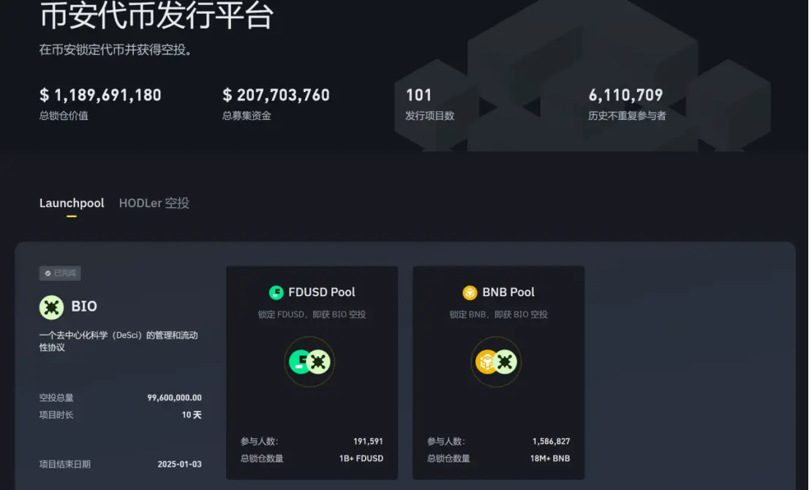Viewport: 809px width, 490px height.
Task: Click the end date 2025-01-03
Action: click(x=179, y=464)
